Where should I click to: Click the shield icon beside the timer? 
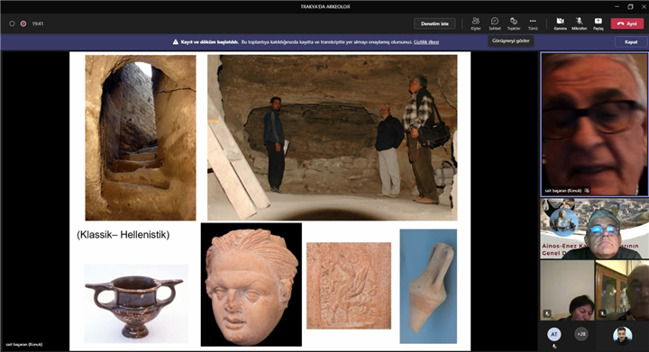coord(12,23)
